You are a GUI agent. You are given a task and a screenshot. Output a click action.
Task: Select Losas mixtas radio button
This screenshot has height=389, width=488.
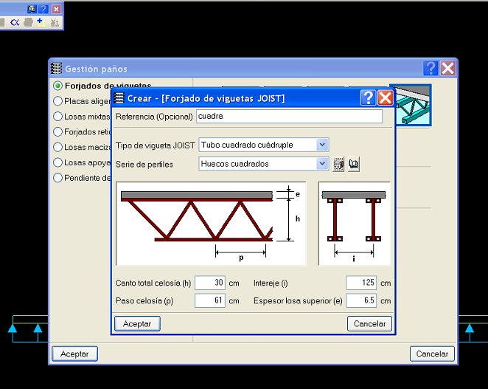click(58, 117)
